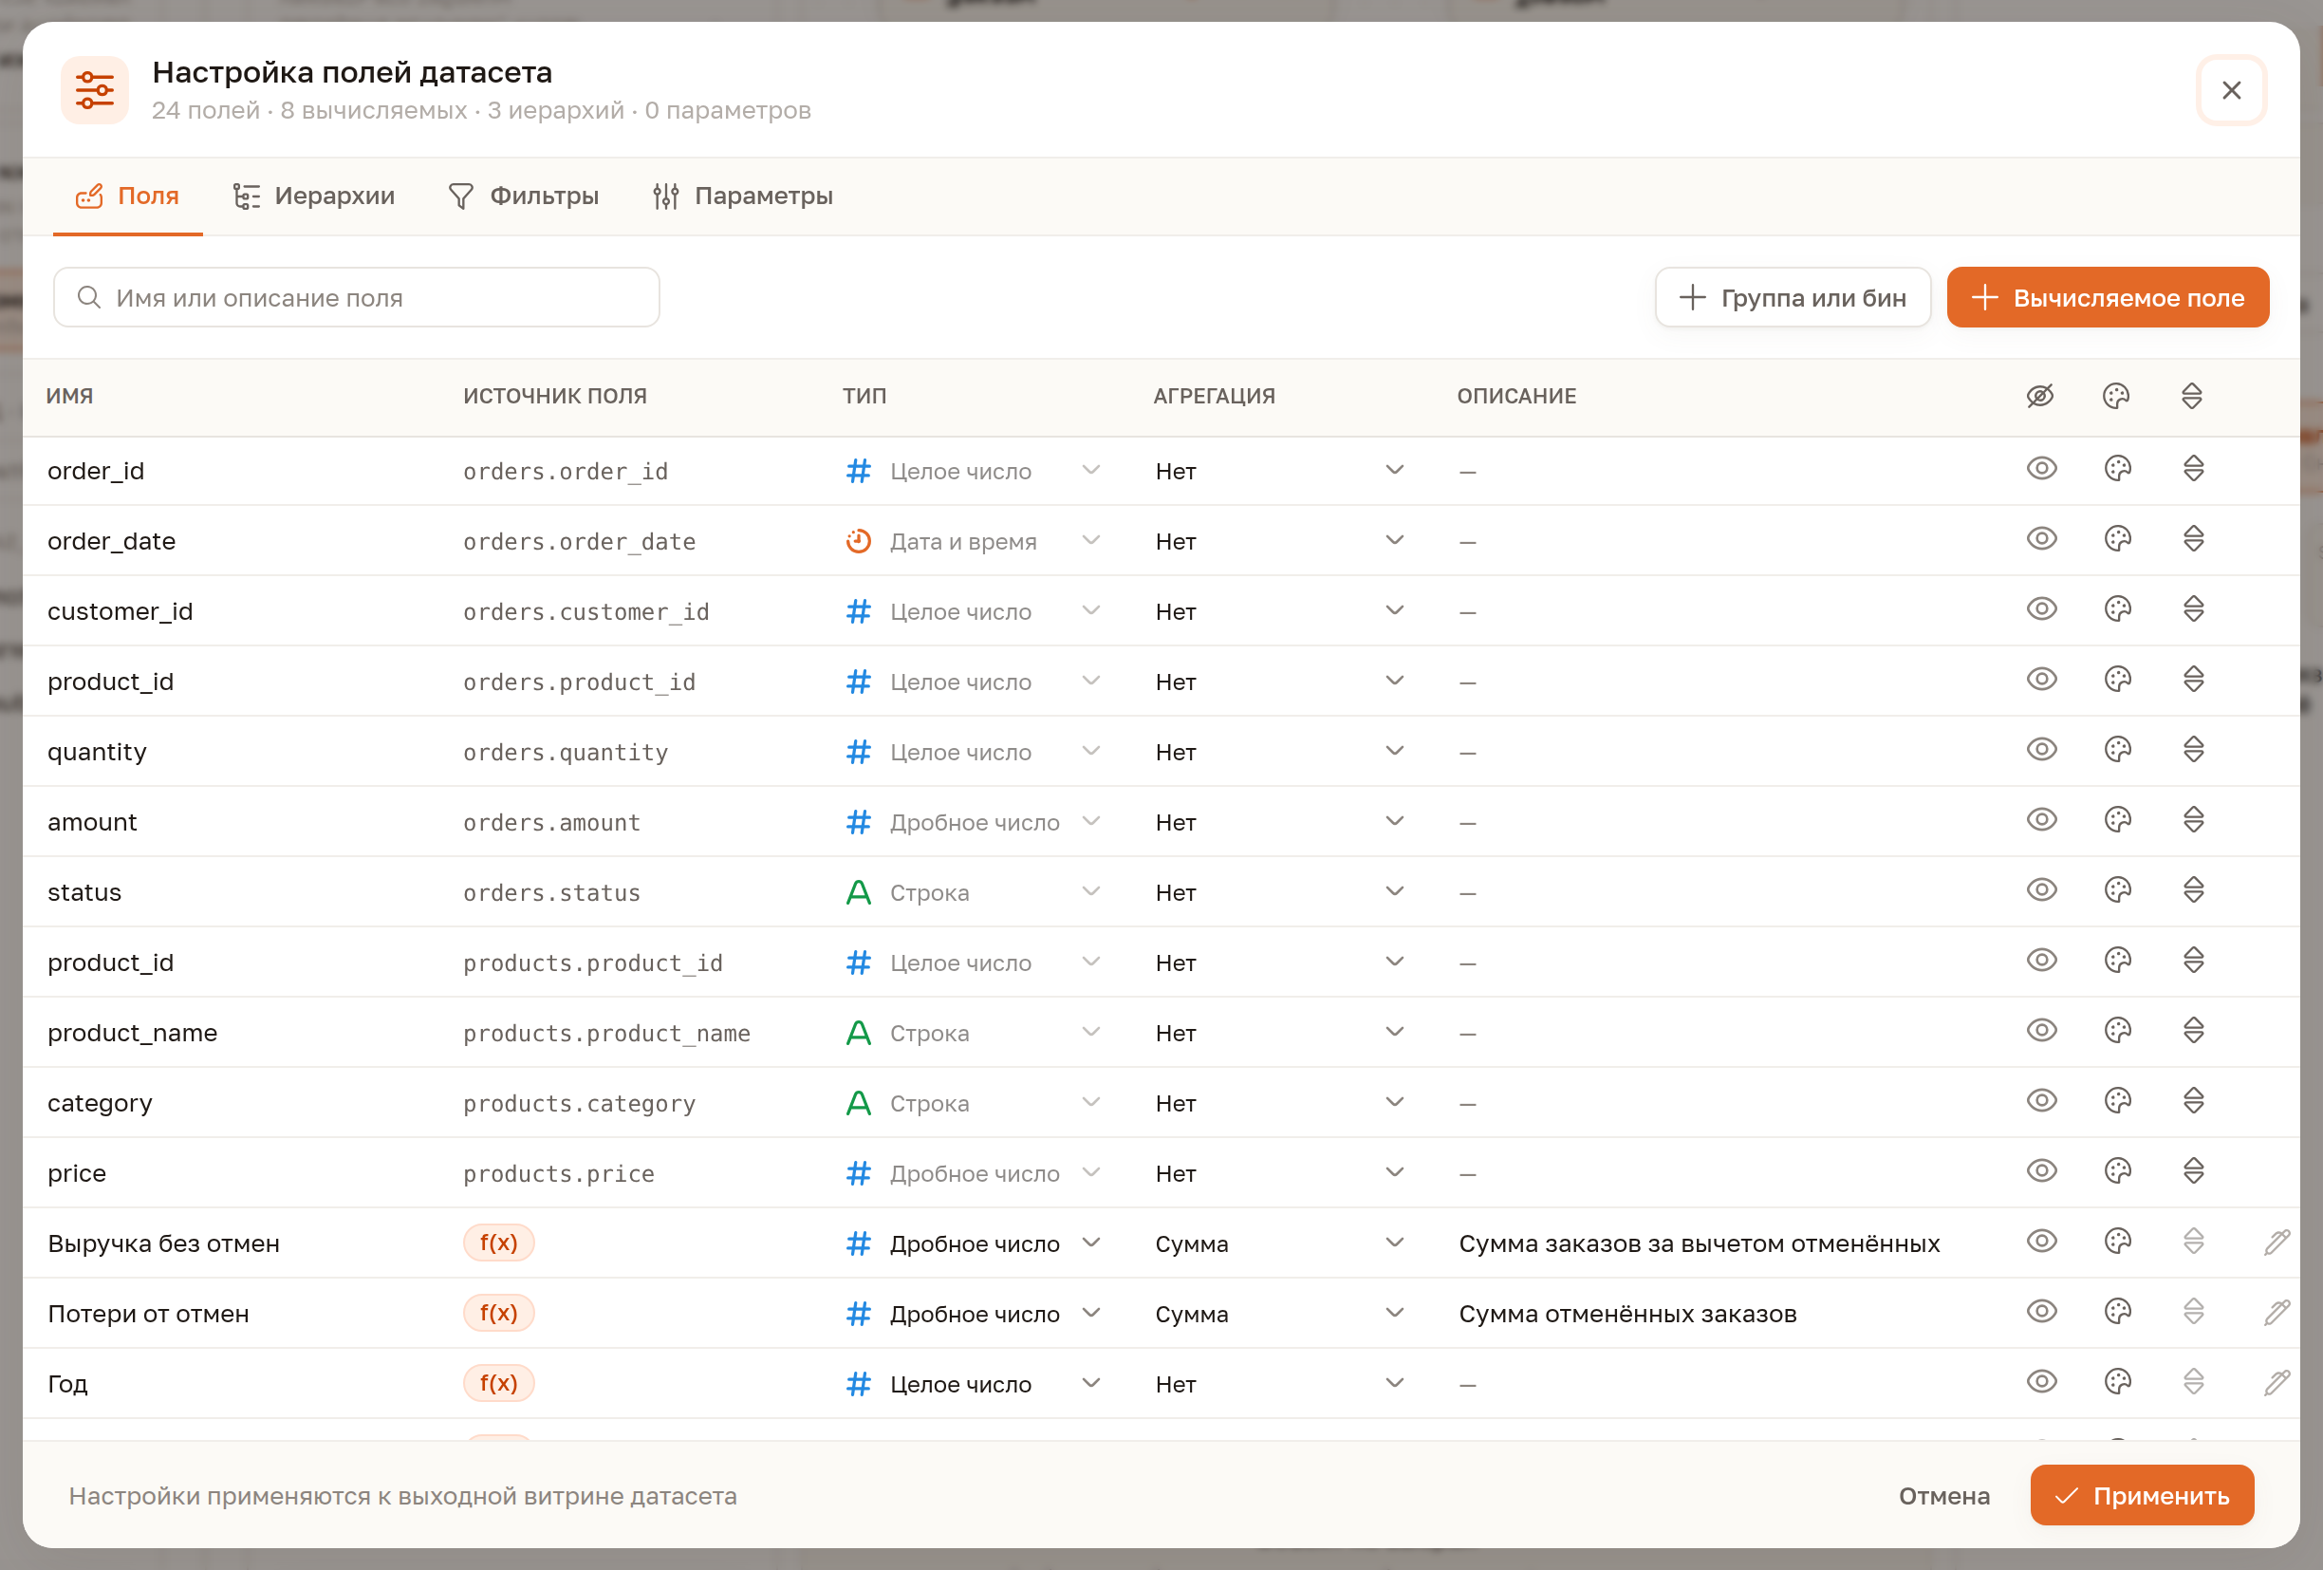Click the palette icon in status row
The image size is (2323, 1570).
tap(2117, 890)
